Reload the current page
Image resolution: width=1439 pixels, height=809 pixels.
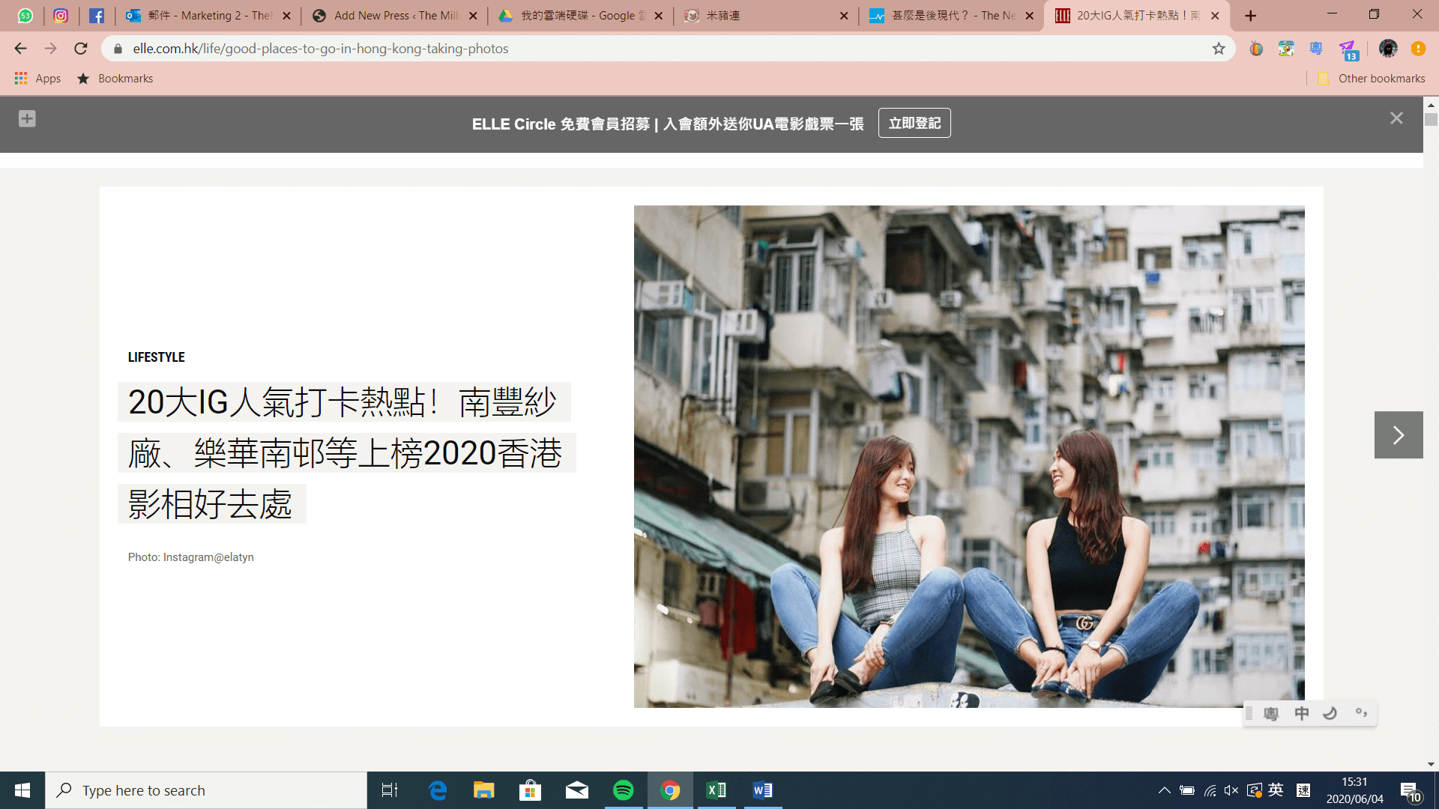tap(81, 49)
